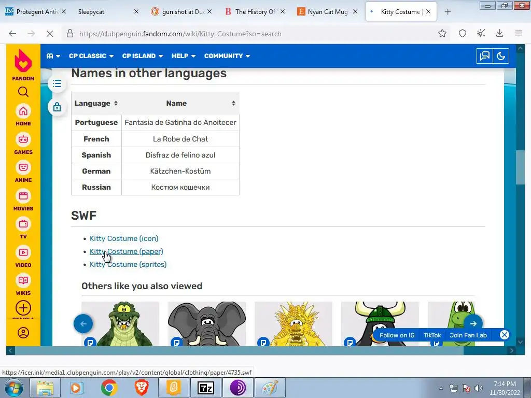Click the horizontal scrollbar at page bottom
531x398 pixels.
(239, 351)
